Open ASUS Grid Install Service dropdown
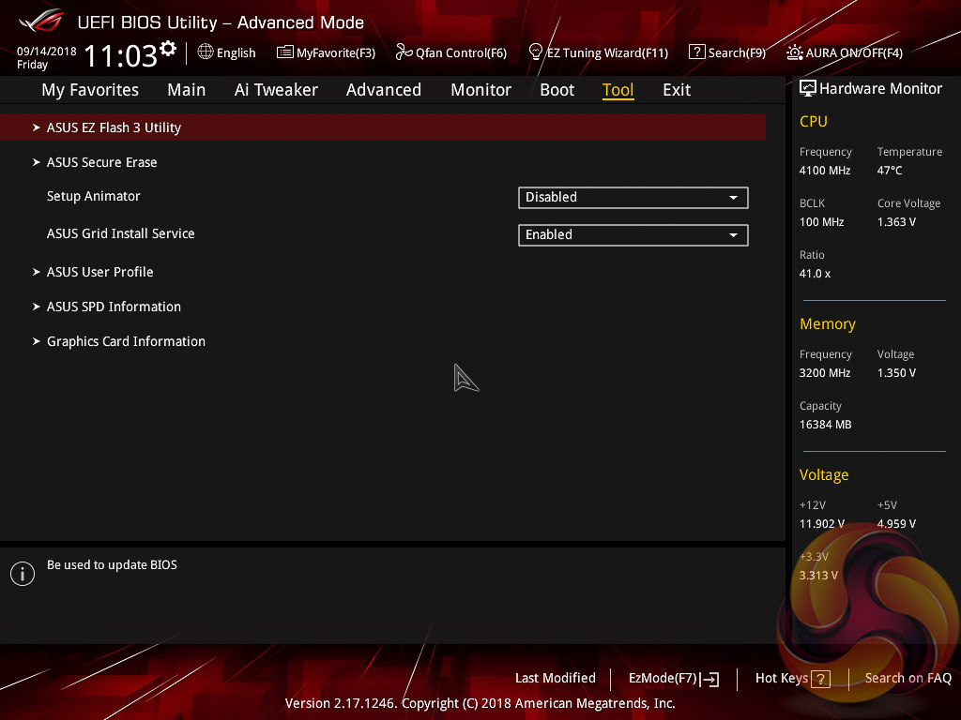The height and width of the screenshot is (720, 961). click(x=633, y=235)
